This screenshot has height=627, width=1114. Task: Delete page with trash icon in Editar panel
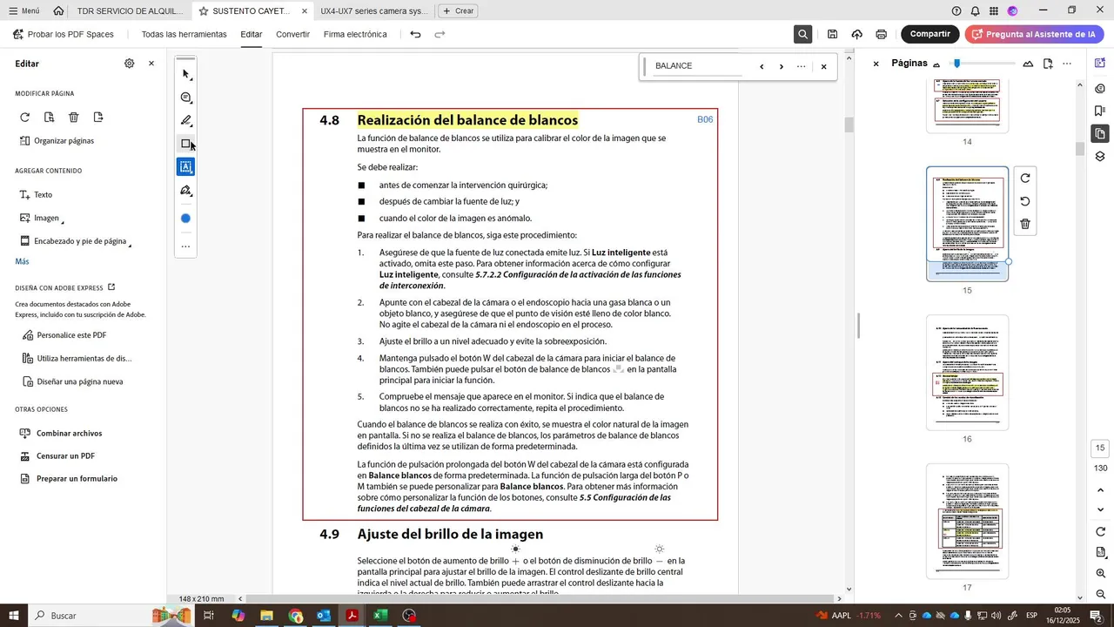point(74,118)
